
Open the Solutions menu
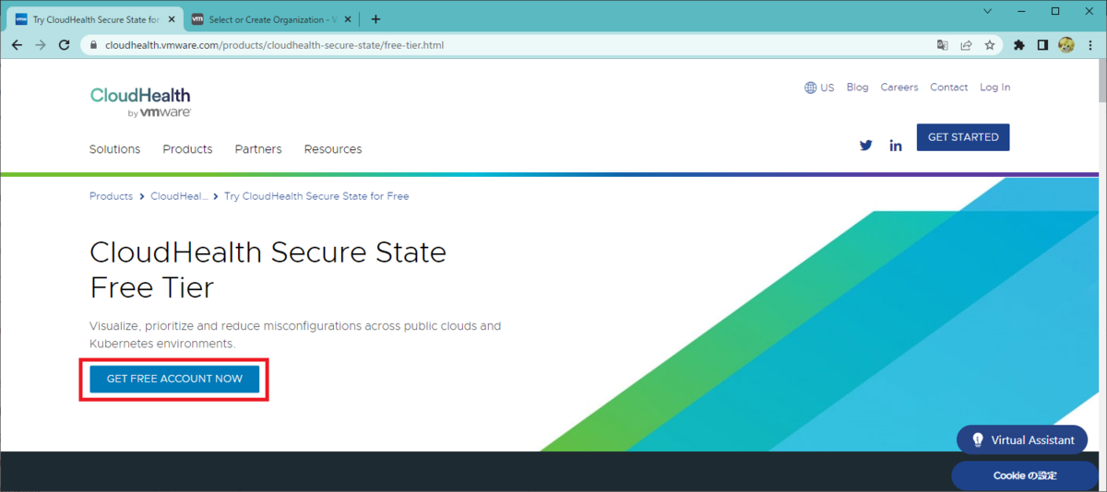[x=114, y=149]
